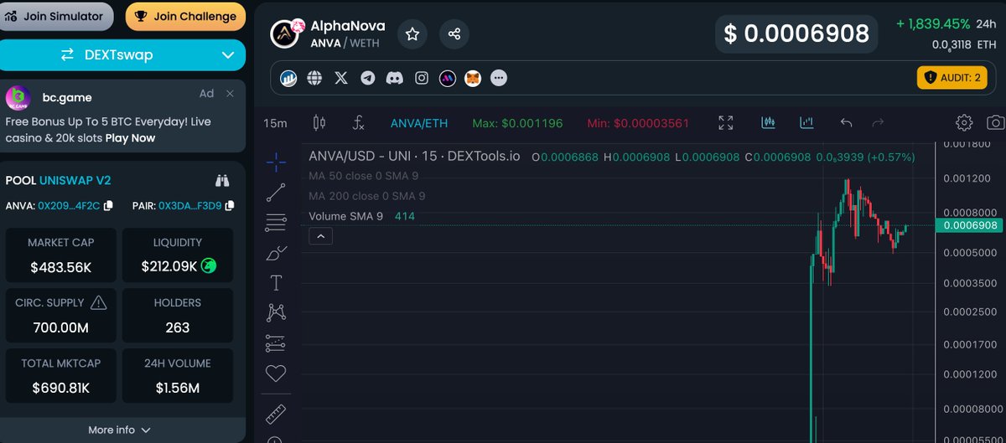Click the MA 50 close indicator label

(x=363, y=176)
